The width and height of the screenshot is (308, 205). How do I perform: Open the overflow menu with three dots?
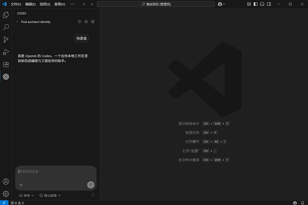pyautogui.click(x=72, y=4)
